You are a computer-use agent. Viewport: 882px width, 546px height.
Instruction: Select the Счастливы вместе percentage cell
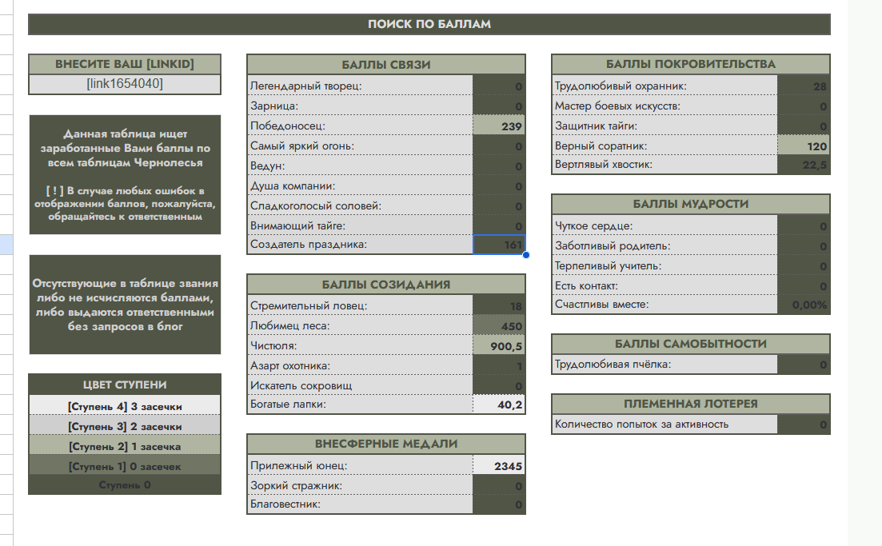coord(804,305)
